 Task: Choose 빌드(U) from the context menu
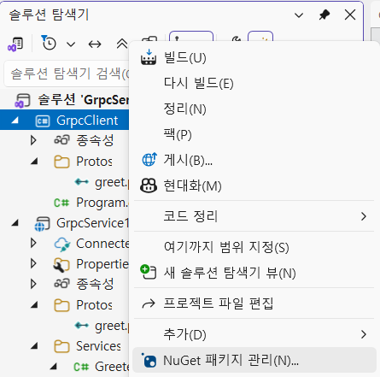pos(254,57)
